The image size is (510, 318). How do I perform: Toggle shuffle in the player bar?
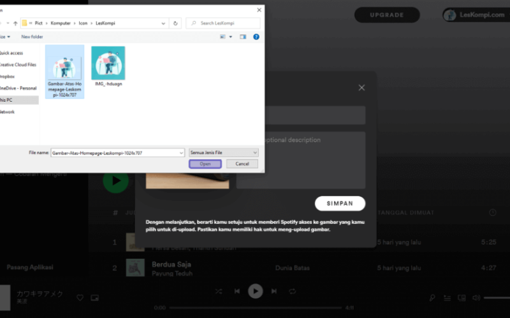(219, 291)
